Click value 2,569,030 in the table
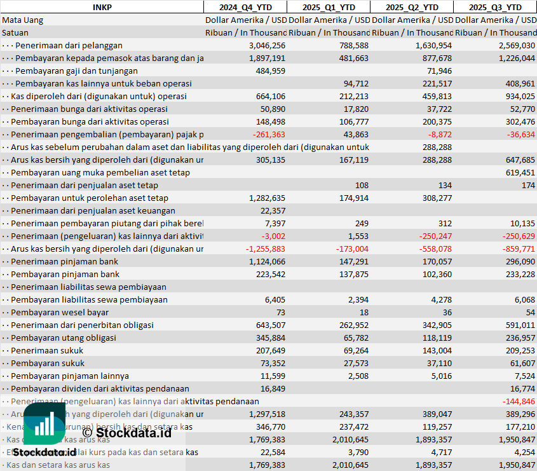This screenshot has height=471, width=537. [517, 46]
